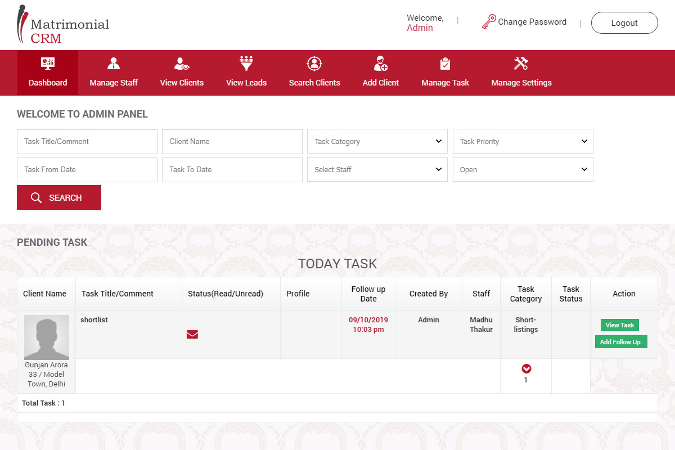Click the Add Client icon
Viewport: 675px width, 450px height.
380,62
